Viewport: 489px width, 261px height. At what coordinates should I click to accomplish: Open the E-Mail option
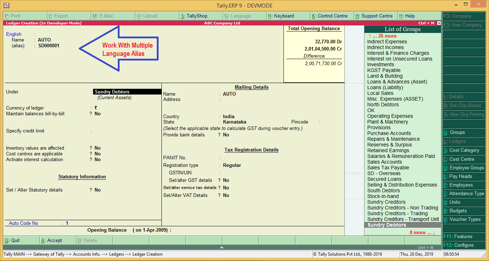(x=104, y=16)
